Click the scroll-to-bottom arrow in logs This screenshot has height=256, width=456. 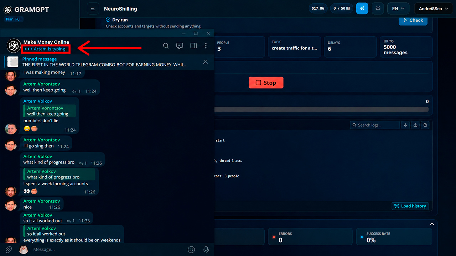point(405,125)
